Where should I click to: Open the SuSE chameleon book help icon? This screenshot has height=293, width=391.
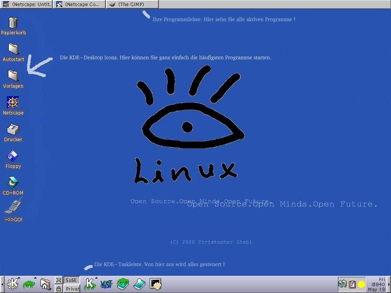(123, 284)
